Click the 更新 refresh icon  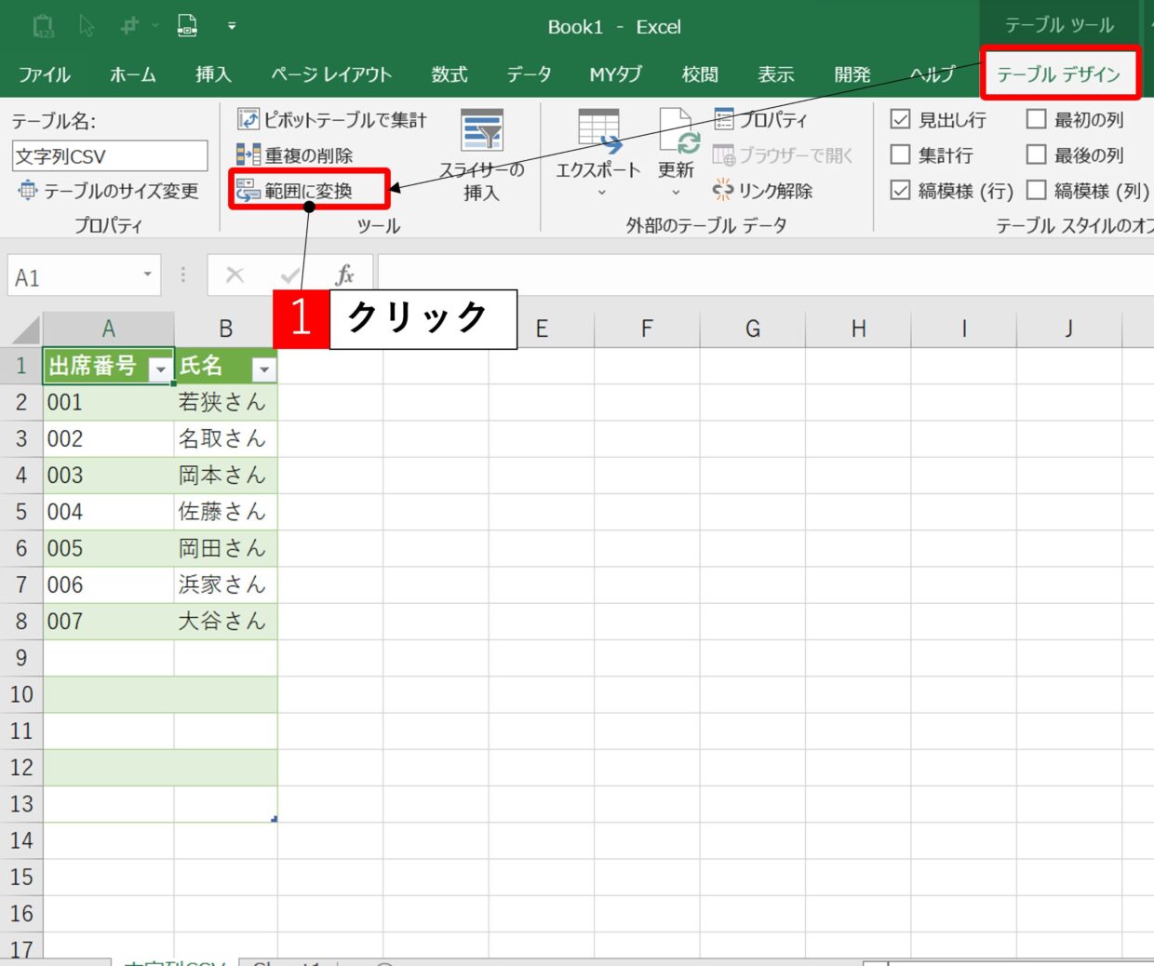(678, 130)
